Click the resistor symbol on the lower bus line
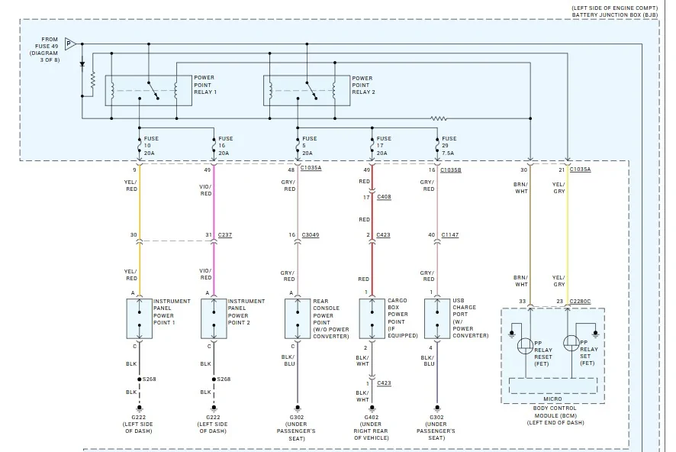This screenshot has height=452, width=676. (439, 118)
